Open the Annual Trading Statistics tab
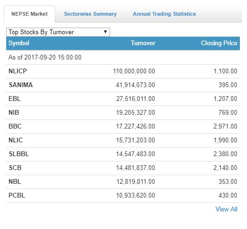247x229 pixels. click(x=164, y=14)
